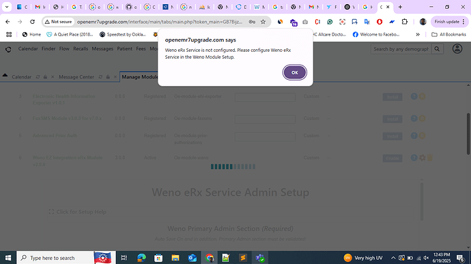The height and width of the screenshot is (264, 471).
Task: Bookmark this page with the star icon
Action: point(263,22)
